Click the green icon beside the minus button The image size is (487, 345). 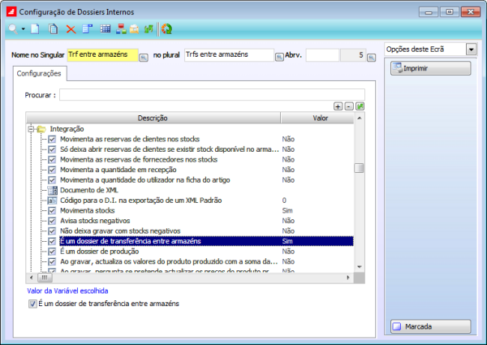click(360, 106)
